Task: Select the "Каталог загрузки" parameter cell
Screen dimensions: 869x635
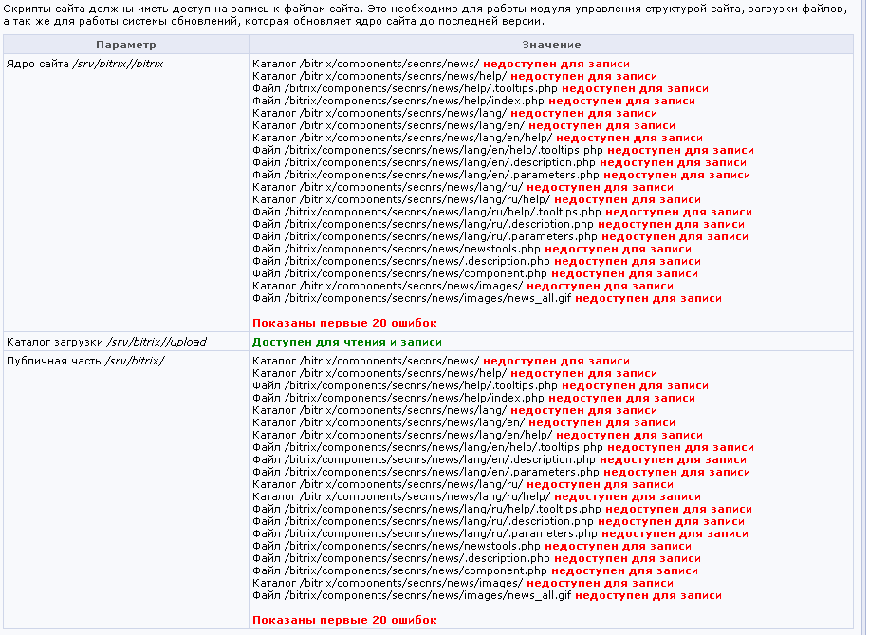Action: click(106, 342)
